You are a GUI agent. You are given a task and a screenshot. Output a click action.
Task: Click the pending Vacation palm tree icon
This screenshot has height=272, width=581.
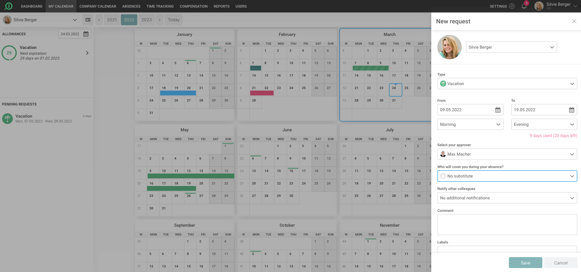tap(7, 119)
